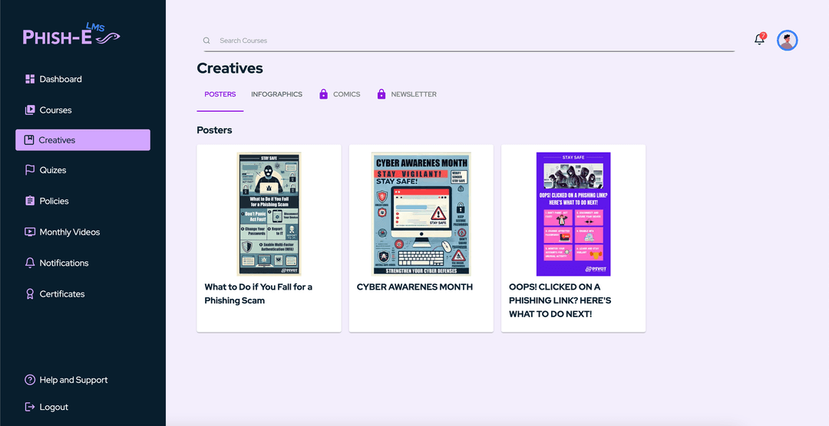Switch to the Infographics tab
The height and width of the screenshot is (426, 829).
click(x=276, y=94)
